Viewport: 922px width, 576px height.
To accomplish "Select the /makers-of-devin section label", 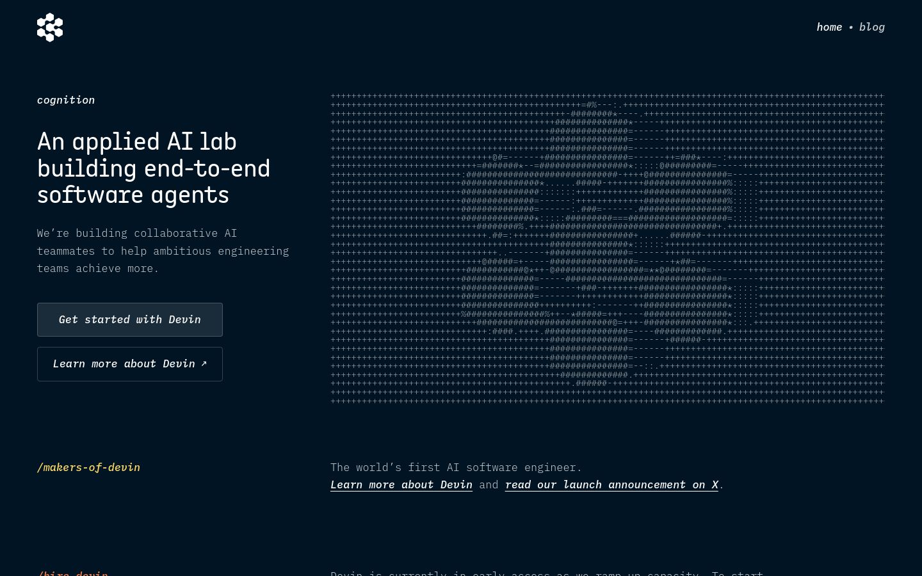I will [88, 467].
